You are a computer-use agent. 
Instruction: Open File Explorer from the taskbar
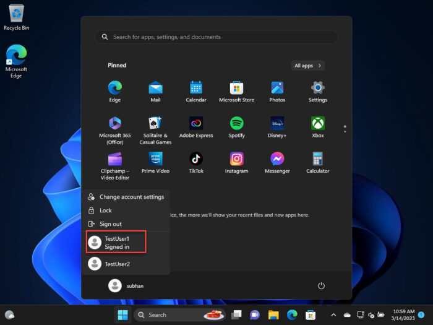click(273, 314)
